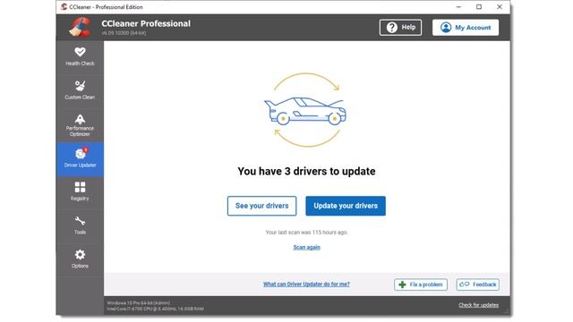The height and width of the screenshot is (322, 573).
Task: Click the car driver update illustration
Action: [x=306, y=110]
